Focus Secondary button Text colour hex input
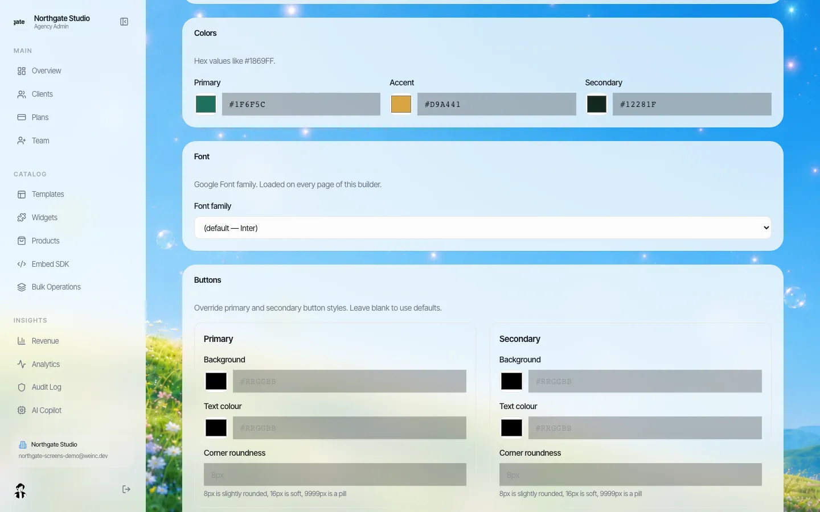820x512 pixels. (645, 428)
